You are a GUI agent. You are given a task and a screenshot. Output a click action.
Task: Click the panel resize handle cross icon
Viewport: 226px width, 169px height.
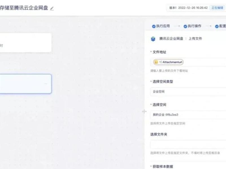coord(144,111)
